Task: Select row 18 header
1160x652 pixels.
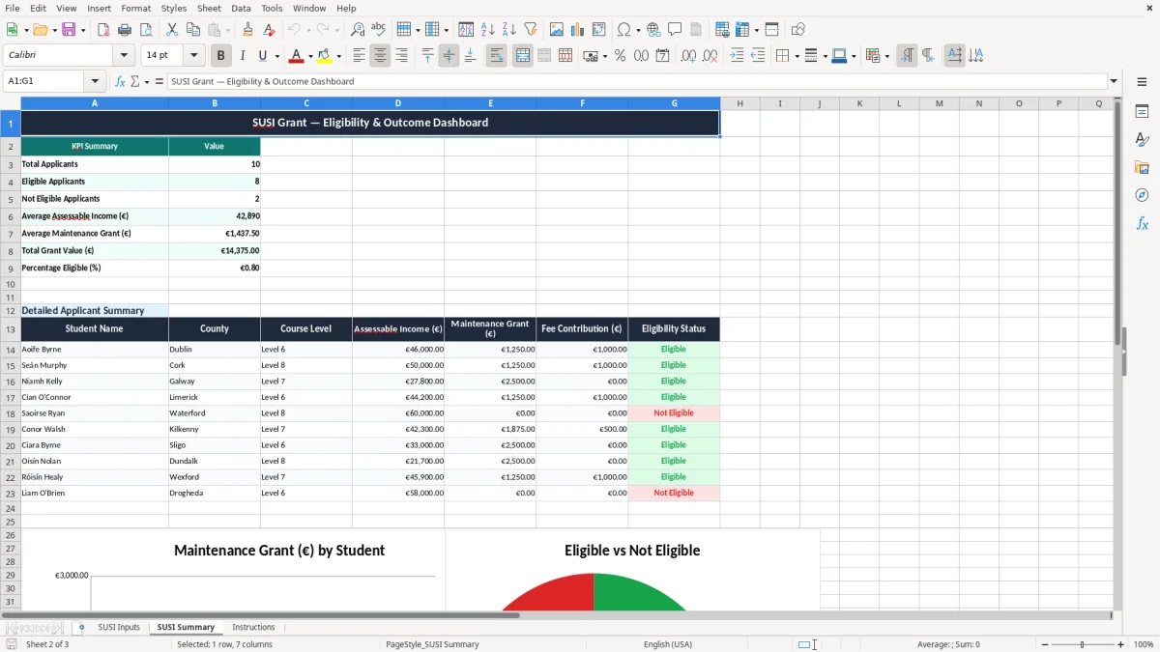Action: pyautogui.click(x=11, y=413)
